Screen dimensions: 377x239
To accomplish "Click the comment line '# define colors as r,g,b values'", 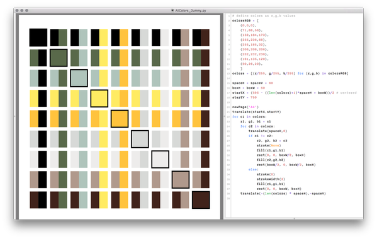I will pos(264,16).
